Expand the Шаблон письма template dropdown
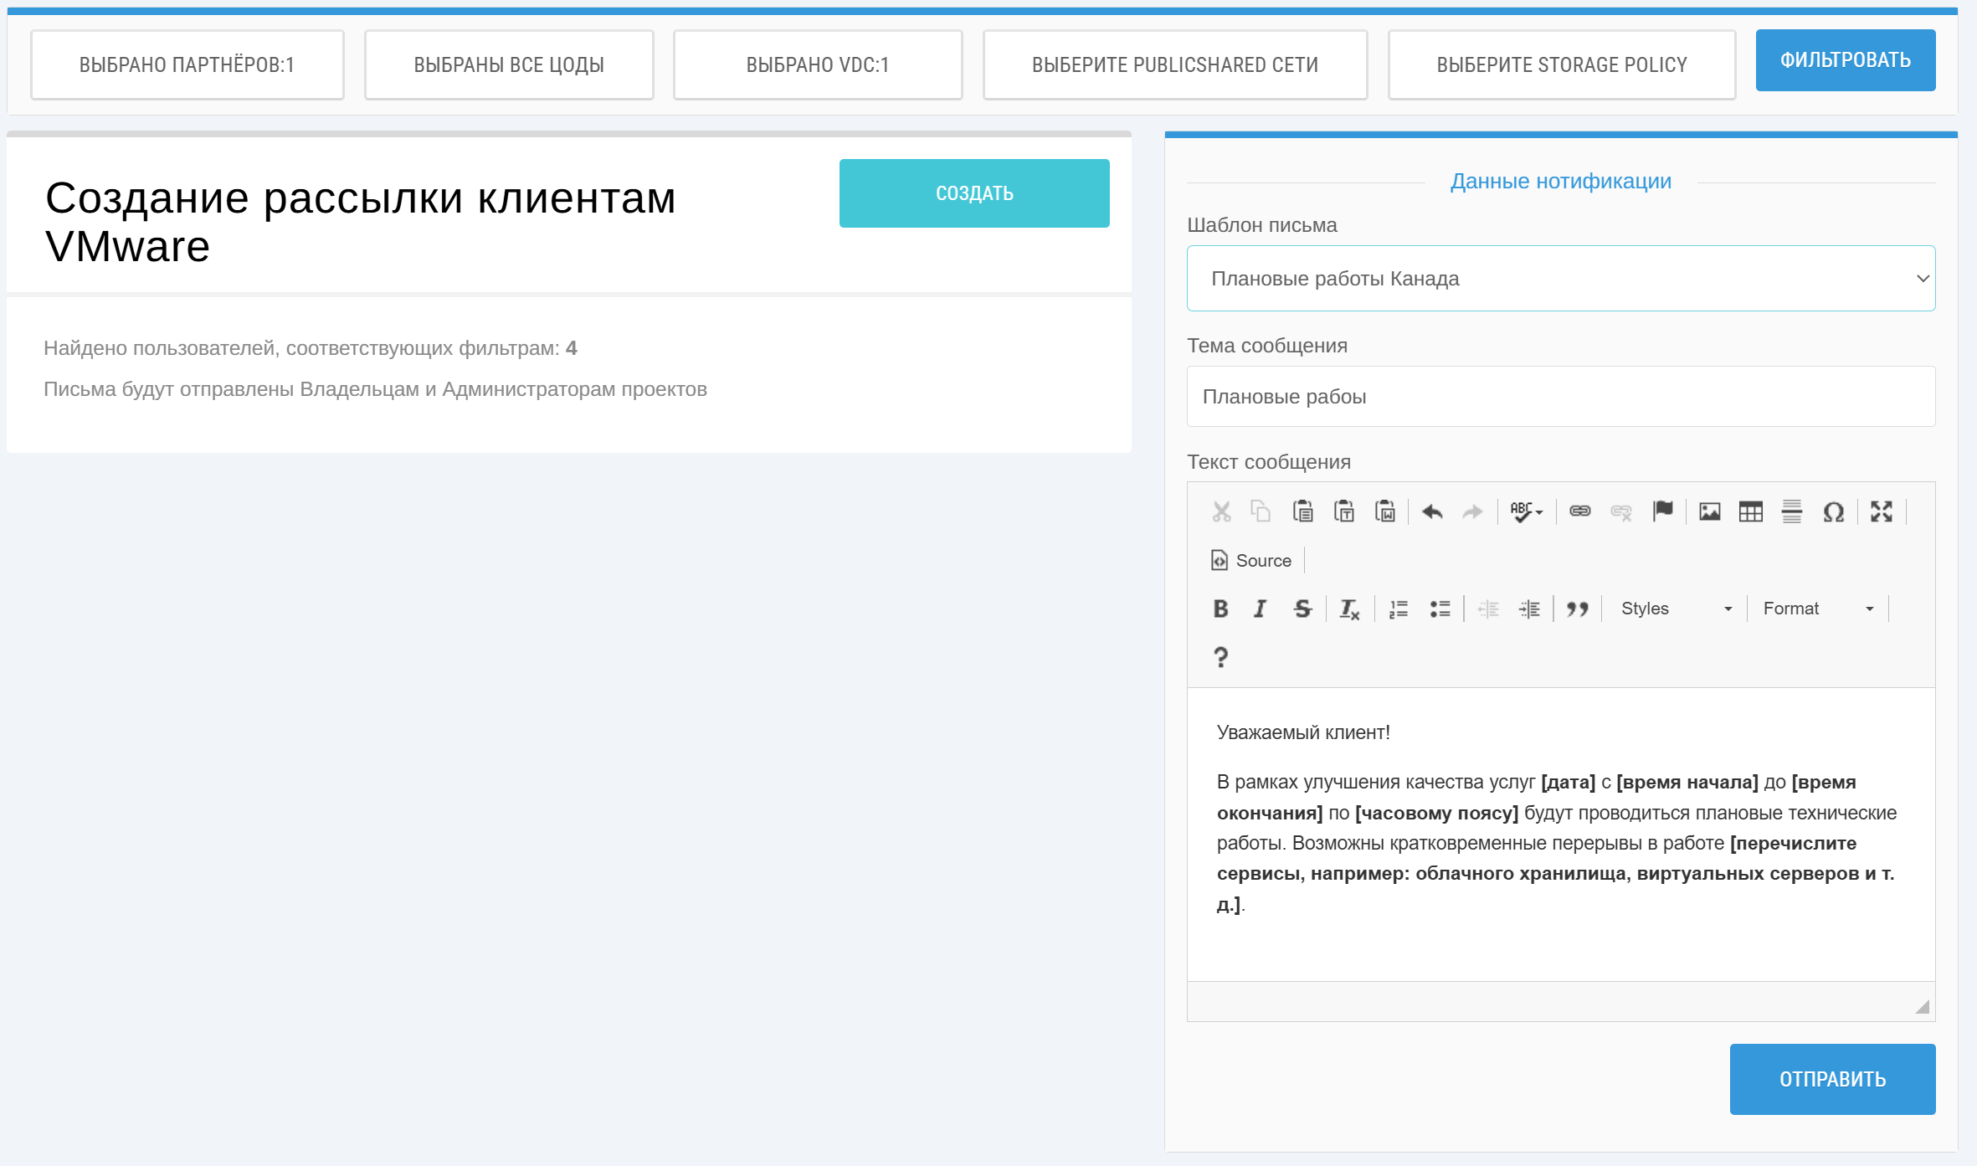The width and height of the screenshot is (1977, 1166). (x=1560, y=279)
